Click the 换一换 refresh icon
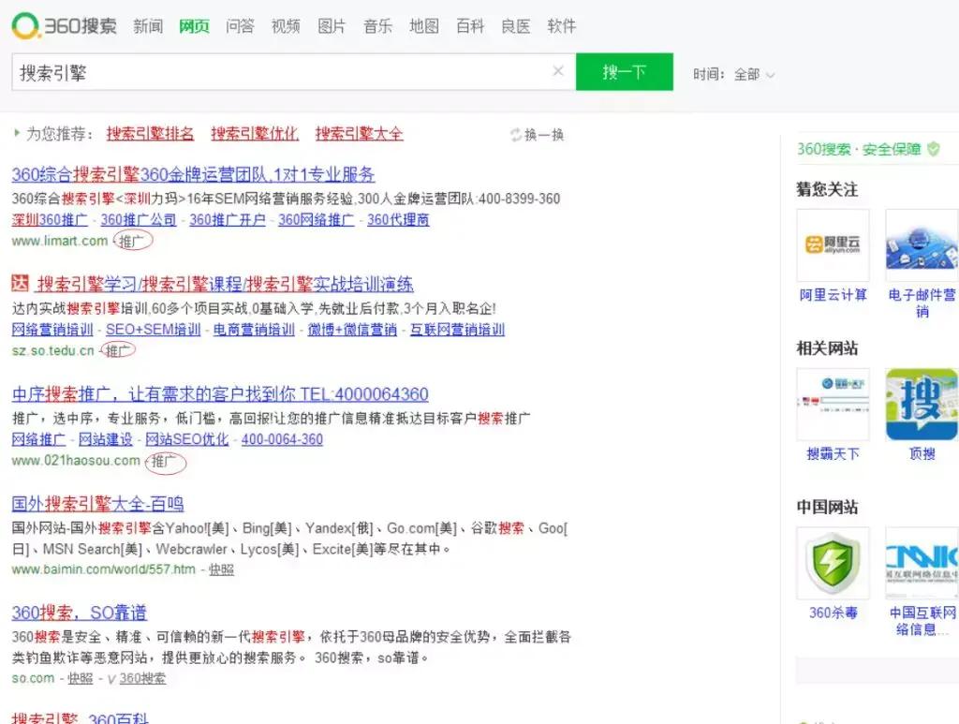 click(x=516, y=135)
